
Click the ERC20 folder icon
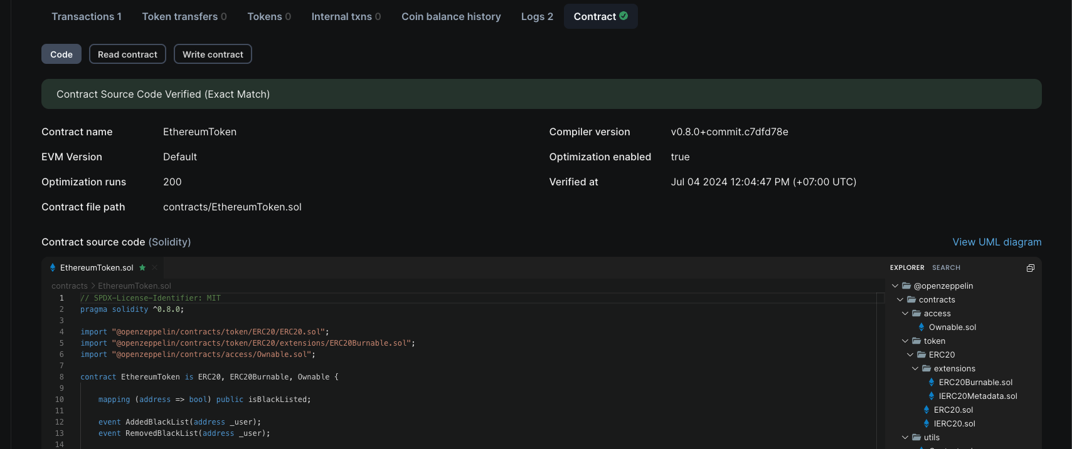point(921,354)
